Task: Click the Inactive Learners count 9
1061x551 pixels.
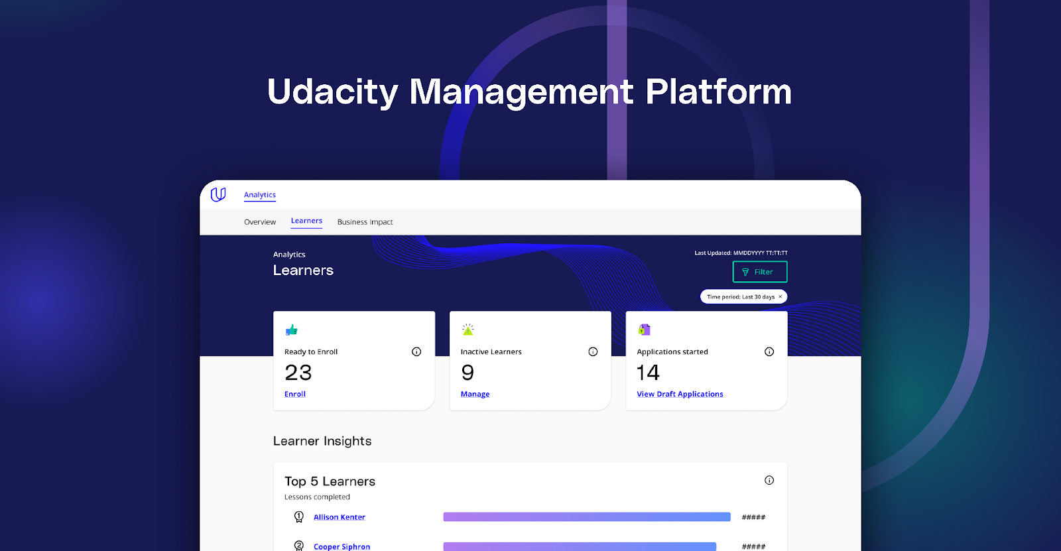Action: 468,373
